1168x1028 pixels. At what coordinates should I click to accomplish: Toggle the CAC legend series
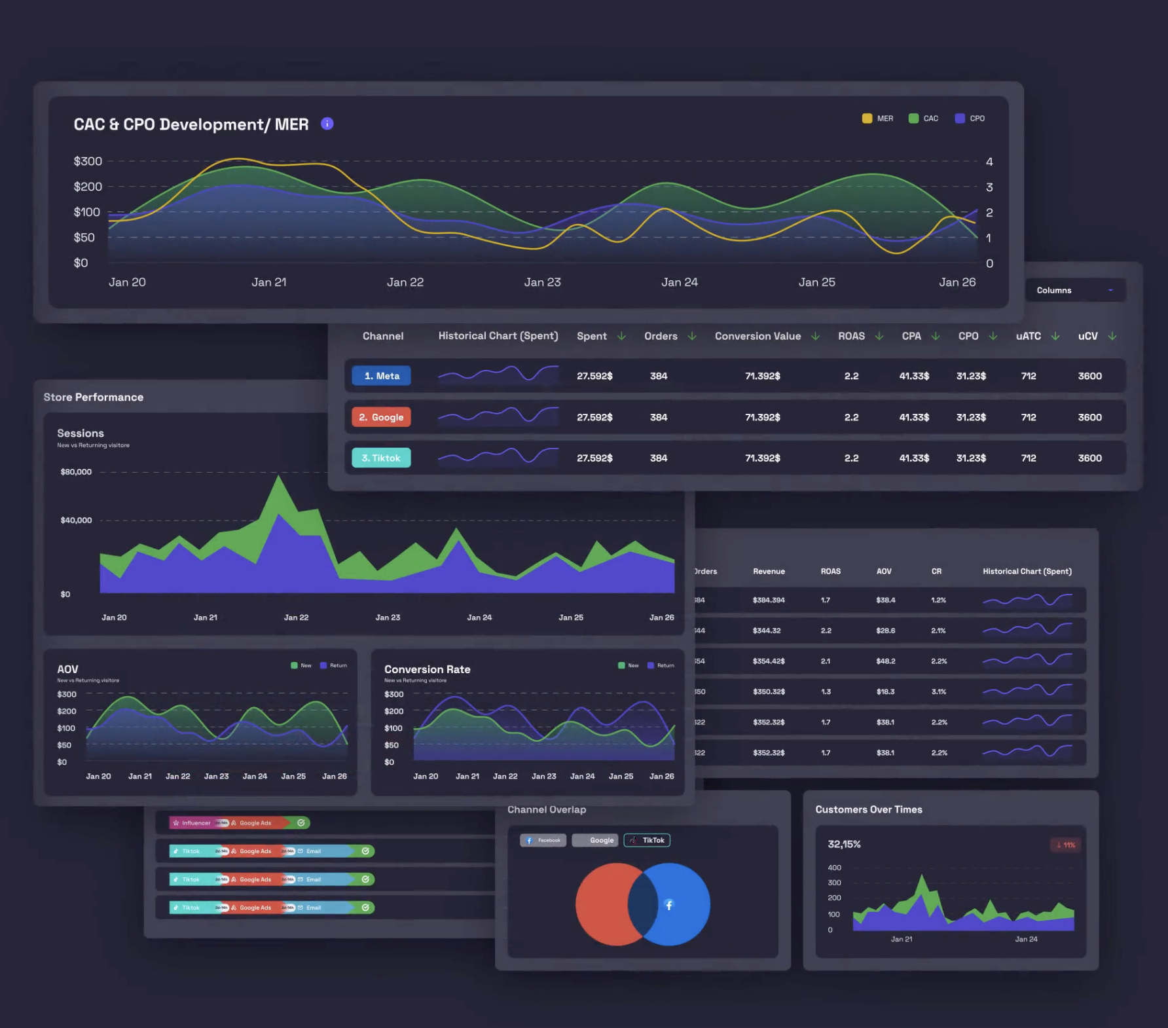914,119
